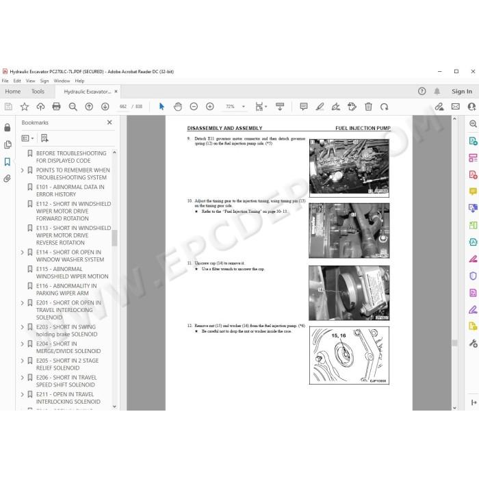Open the Export PDF side tool
479x479 pixels.
pos(473,141)
